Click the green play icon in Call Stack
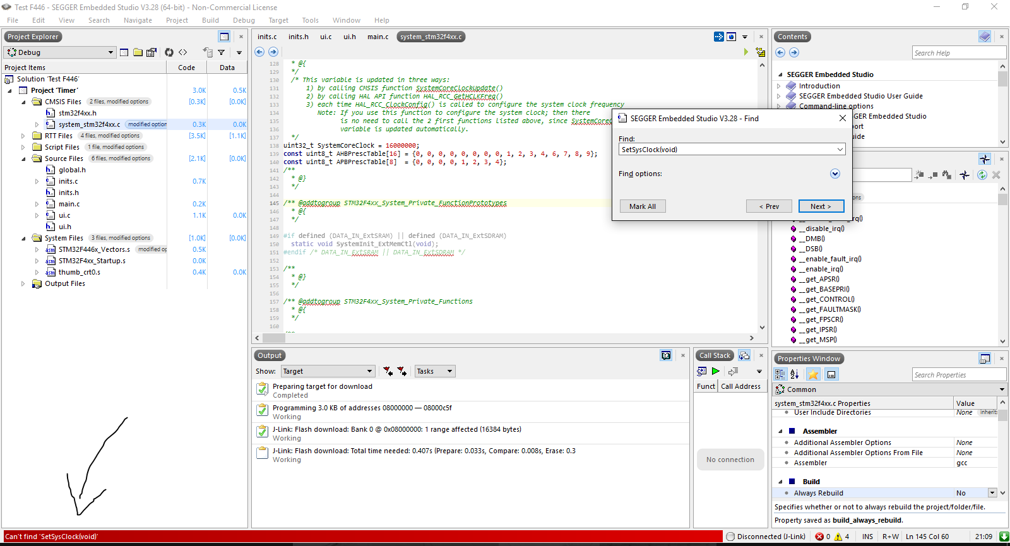The width and height of the screenshot is (1010, 546). tap(716, 371)
